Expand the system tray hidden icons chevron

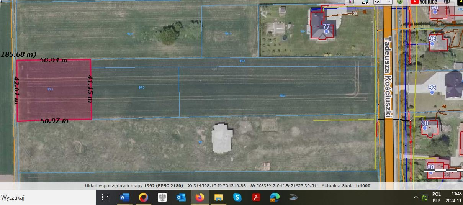click(416, 198)
